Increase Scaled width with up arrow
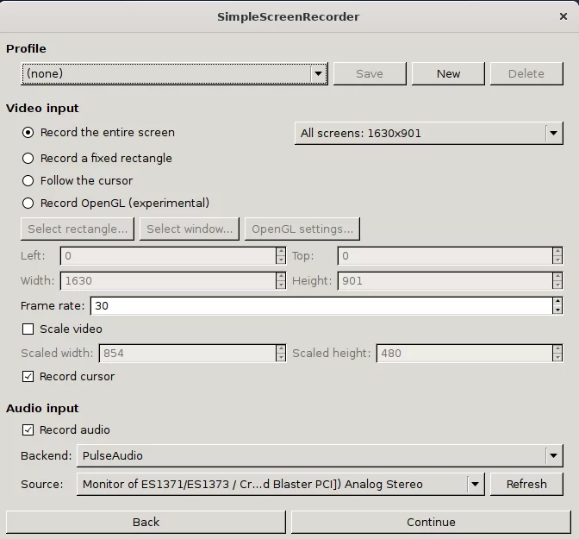This screenshot has width=579, height=539. (281, 348)
